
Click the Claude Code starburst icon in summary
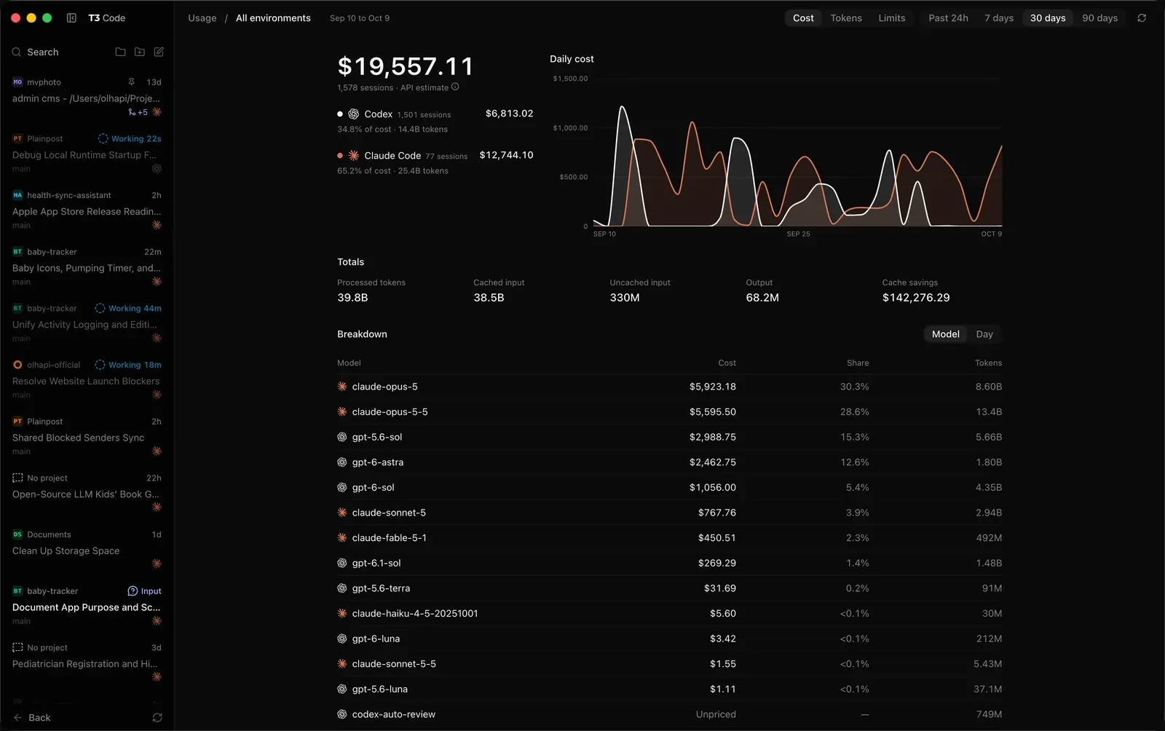pos(354,156)
